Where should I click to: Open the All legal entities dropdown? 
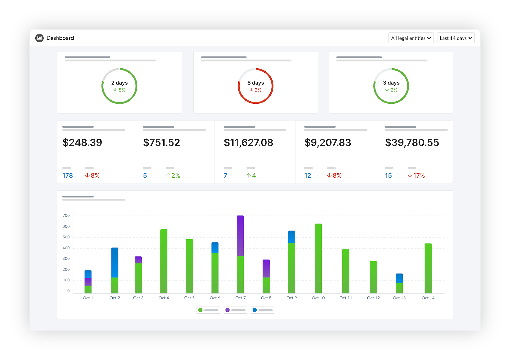[x=411, y=38]
